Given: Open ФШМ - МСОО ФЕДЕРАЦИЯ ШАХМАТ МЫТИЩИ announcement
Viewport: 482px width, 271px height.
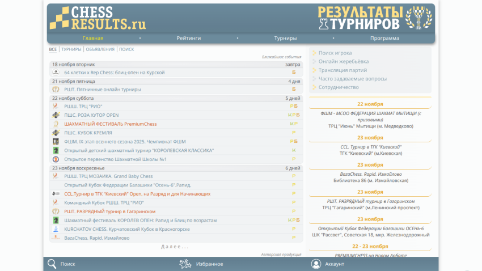Looking at the screenshot, I should click(x=370, y=116).
